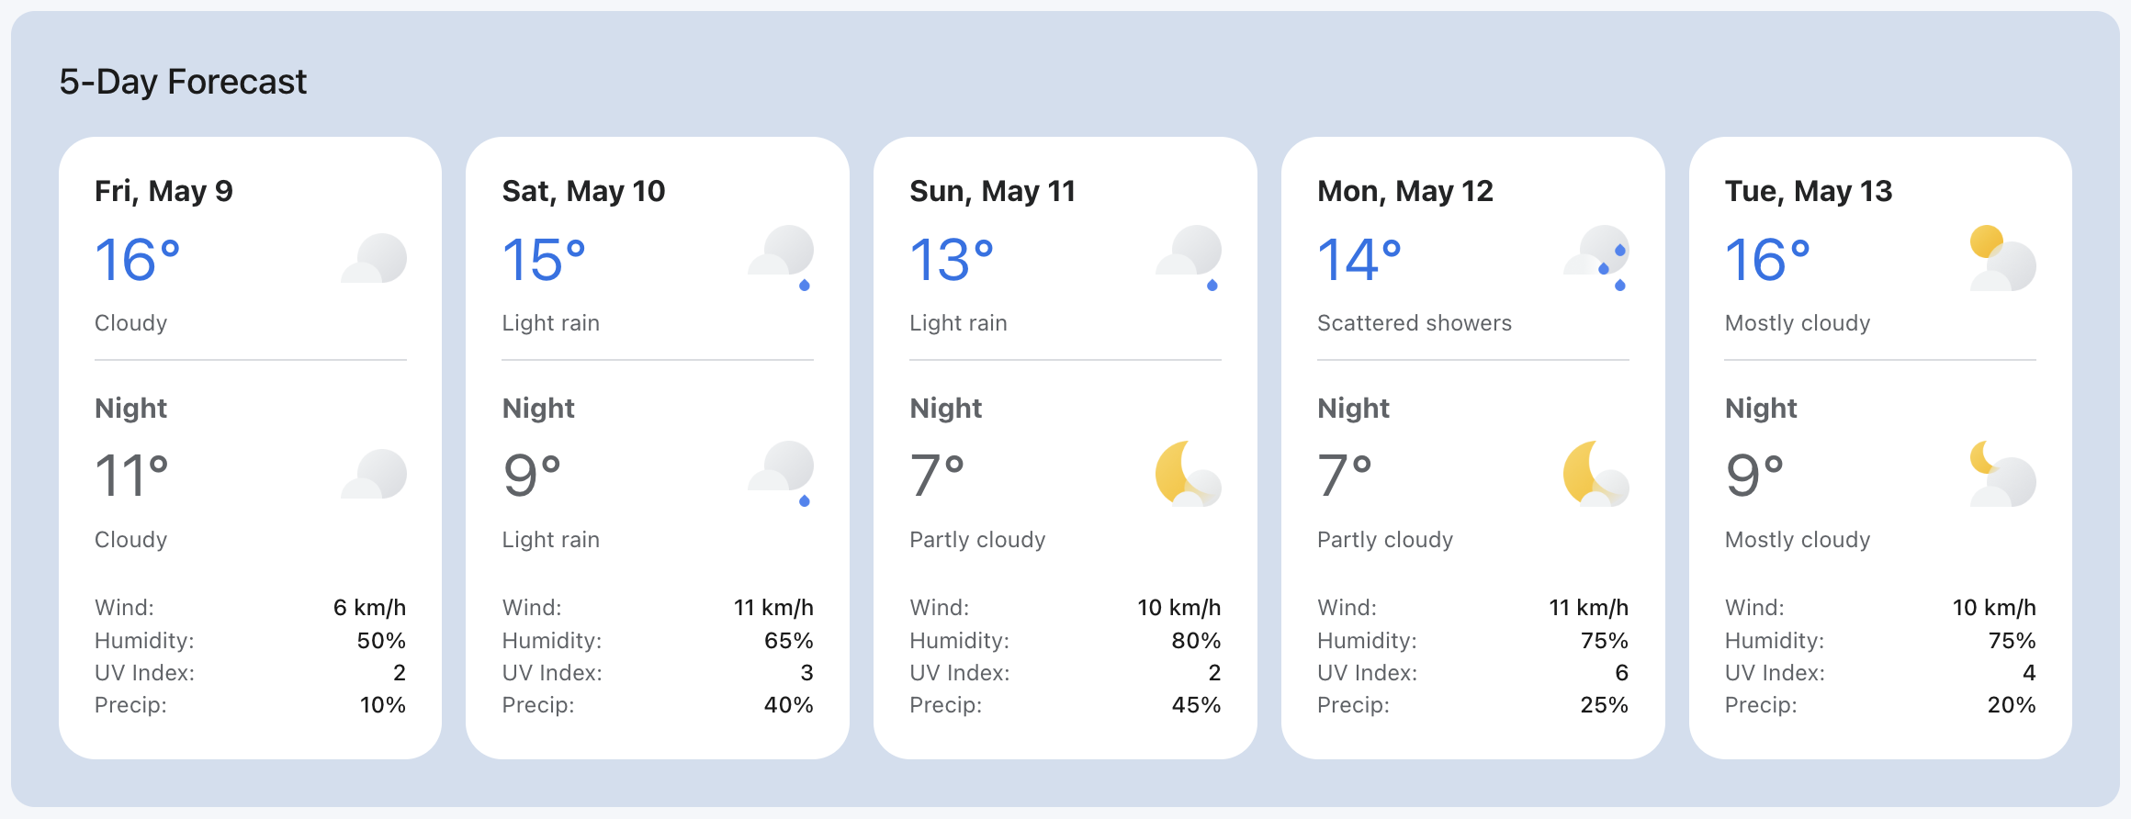The height and width of the screenshot is (819, 2131).
Task: Click the Monday night partly cloudy moon icon
Action: [x=1596, y=474]
